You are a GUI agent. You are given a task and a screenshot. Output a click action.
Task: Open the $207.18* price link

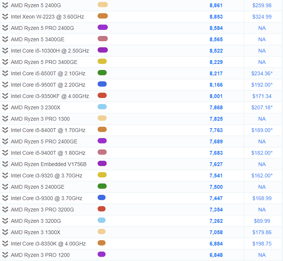tap(262, 107)
